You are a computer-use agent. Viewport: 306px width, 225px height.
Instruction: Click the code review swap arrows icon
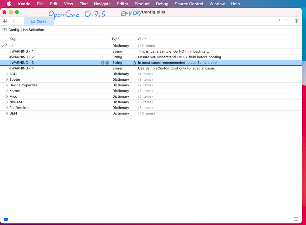[278, 21]
